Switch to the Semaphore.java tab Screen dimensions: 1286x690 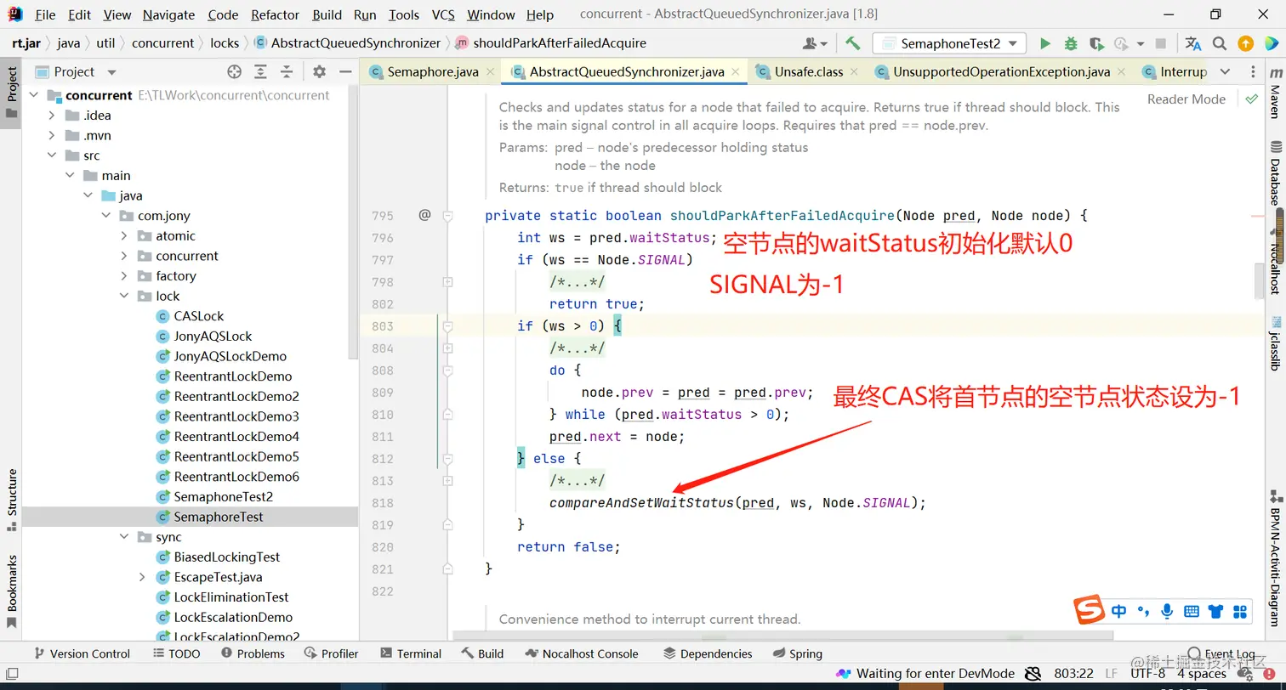coord(433,72)
